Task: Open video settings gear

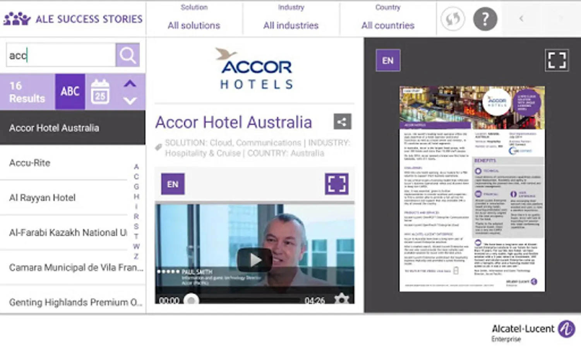Action: tap(341, 299)
